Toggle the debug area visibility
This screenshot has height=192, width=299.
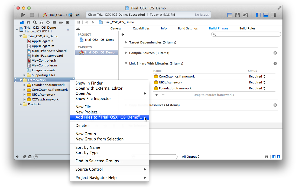pos(266,15)
